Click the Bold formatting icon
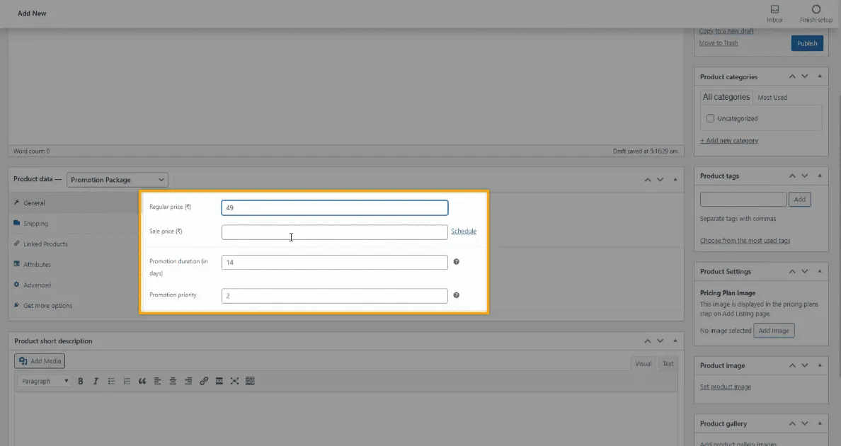841x446 pixels. tap(81, 381)
